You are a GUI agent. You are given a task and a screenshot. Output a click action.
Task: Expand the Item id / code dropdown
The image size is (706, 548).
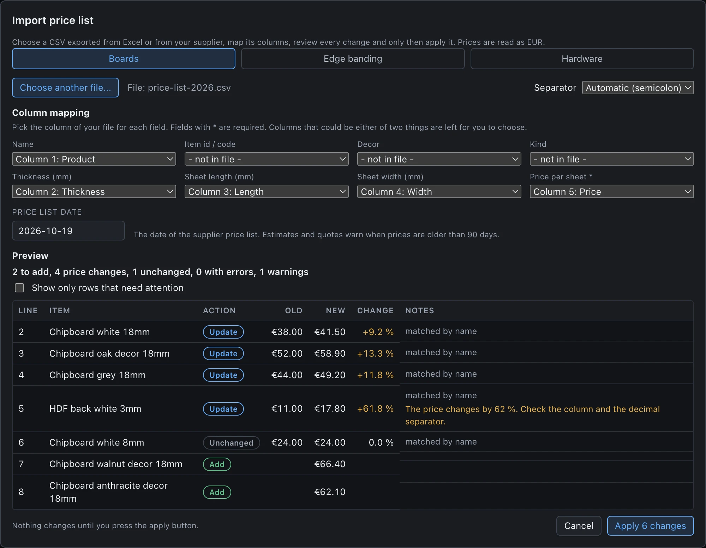point(267,159)
